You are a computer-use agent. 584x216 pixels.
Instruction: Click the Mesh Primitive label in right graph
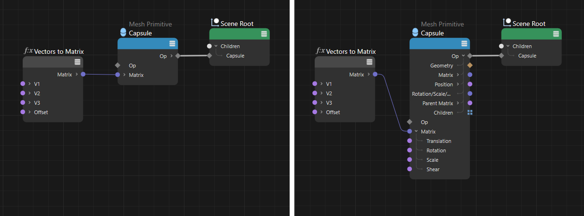[442, 24]
